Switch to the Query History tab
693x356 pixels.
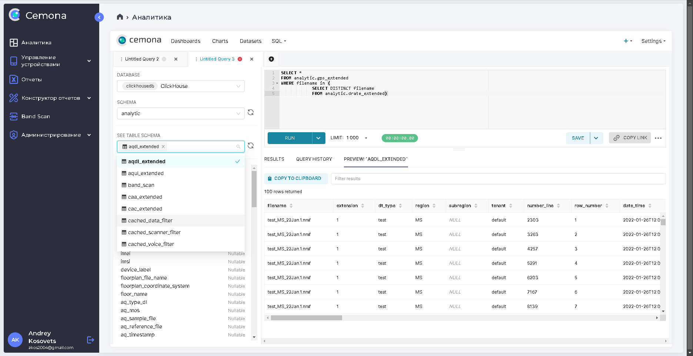314,159
